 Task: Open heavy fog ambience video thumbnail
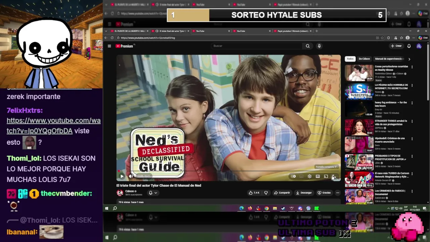pos(359,109)
